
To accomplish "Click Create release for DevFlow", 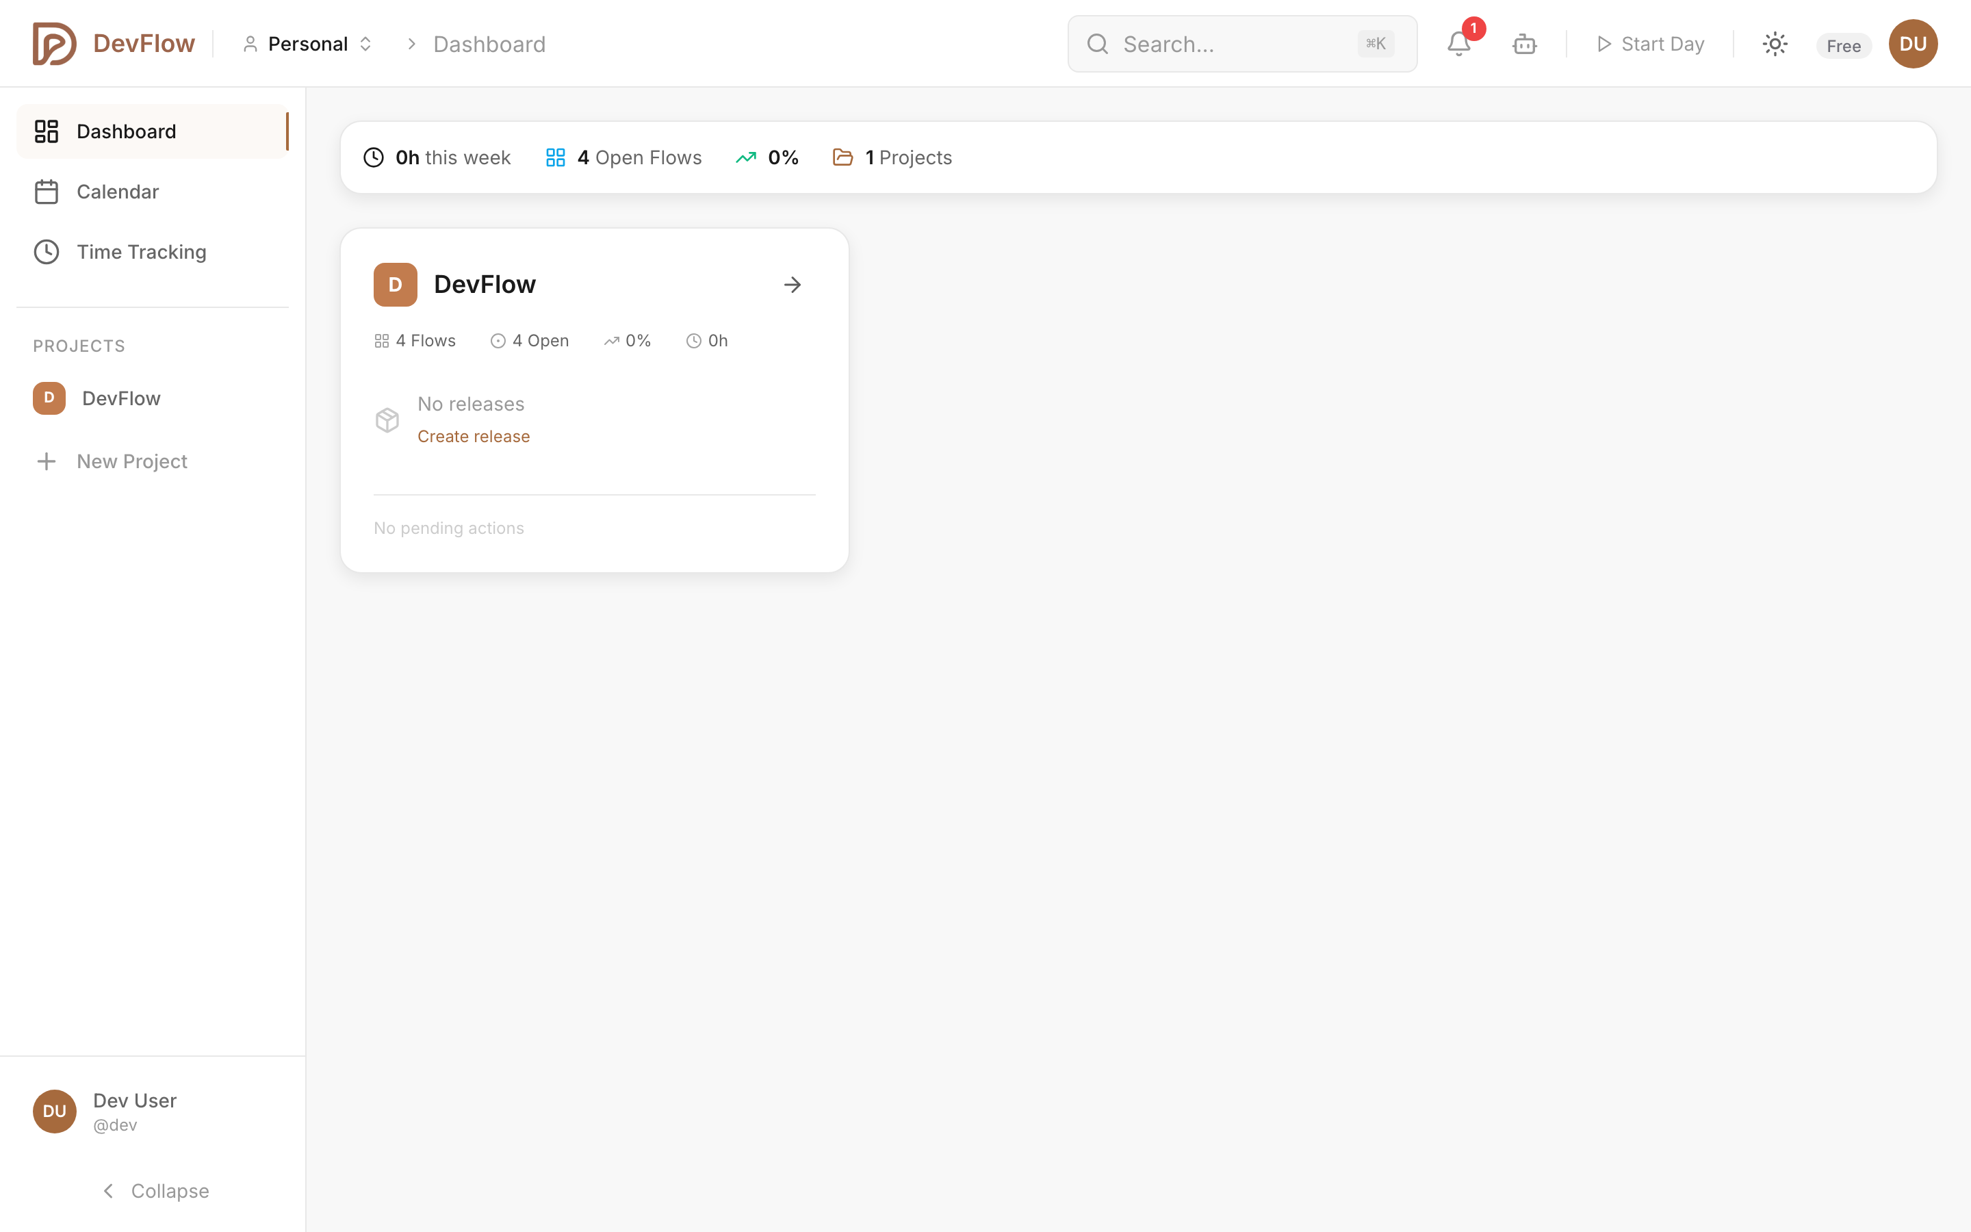I will (x=474, y=436).
